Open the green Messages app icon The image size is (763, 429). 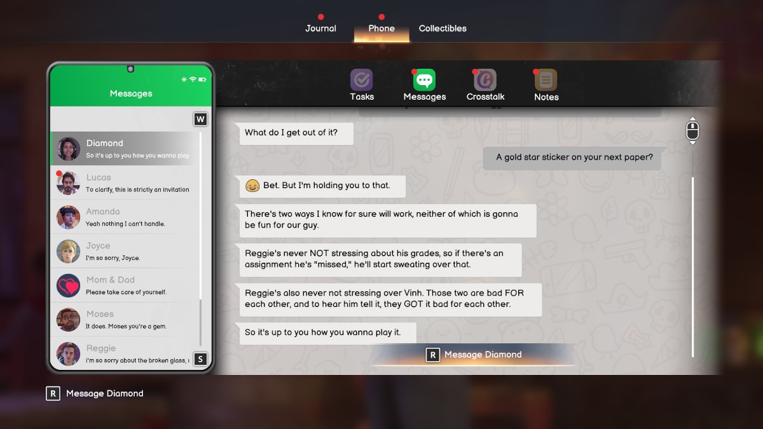424,81
